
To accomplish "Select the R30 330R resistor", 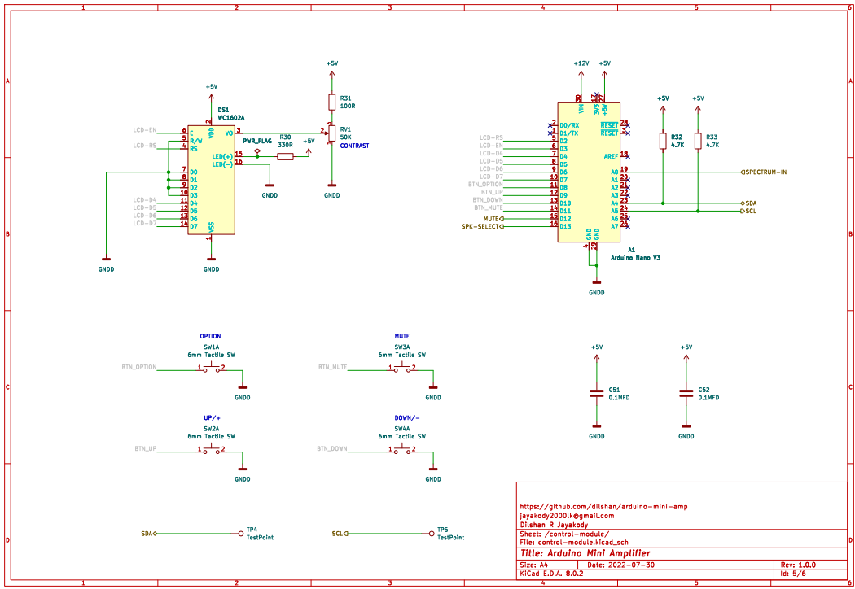I will pyautogui.click(x=285, y=156).
